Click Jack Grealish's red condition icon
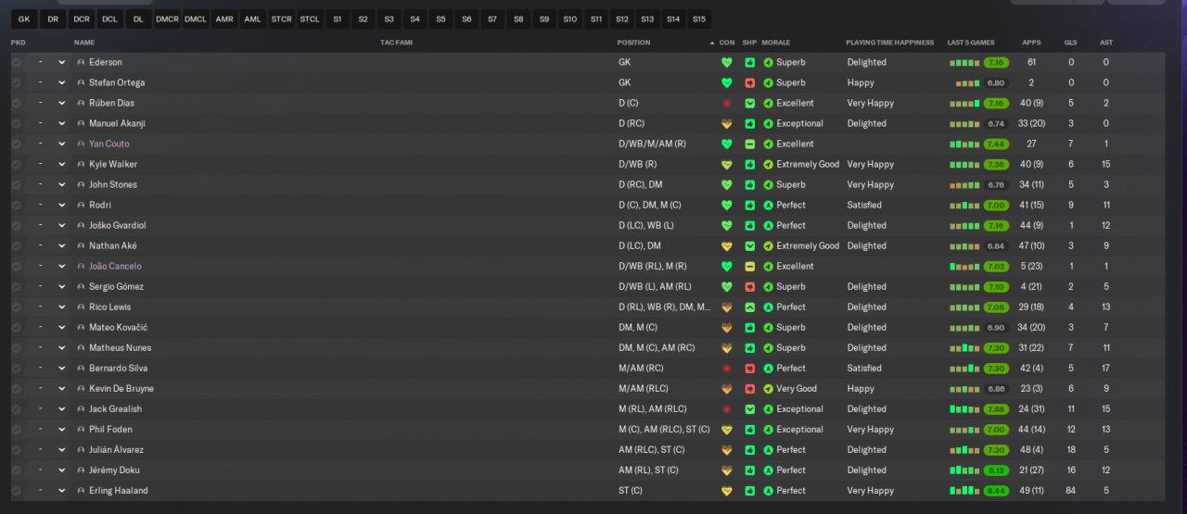 727,408
